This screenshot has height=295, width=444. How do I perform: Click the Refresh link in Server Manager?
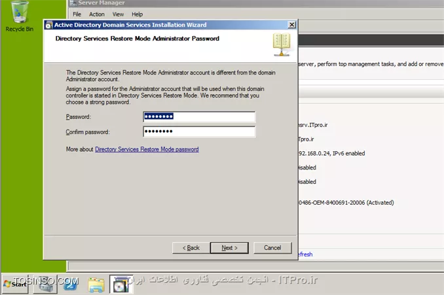tap(306, 254)
